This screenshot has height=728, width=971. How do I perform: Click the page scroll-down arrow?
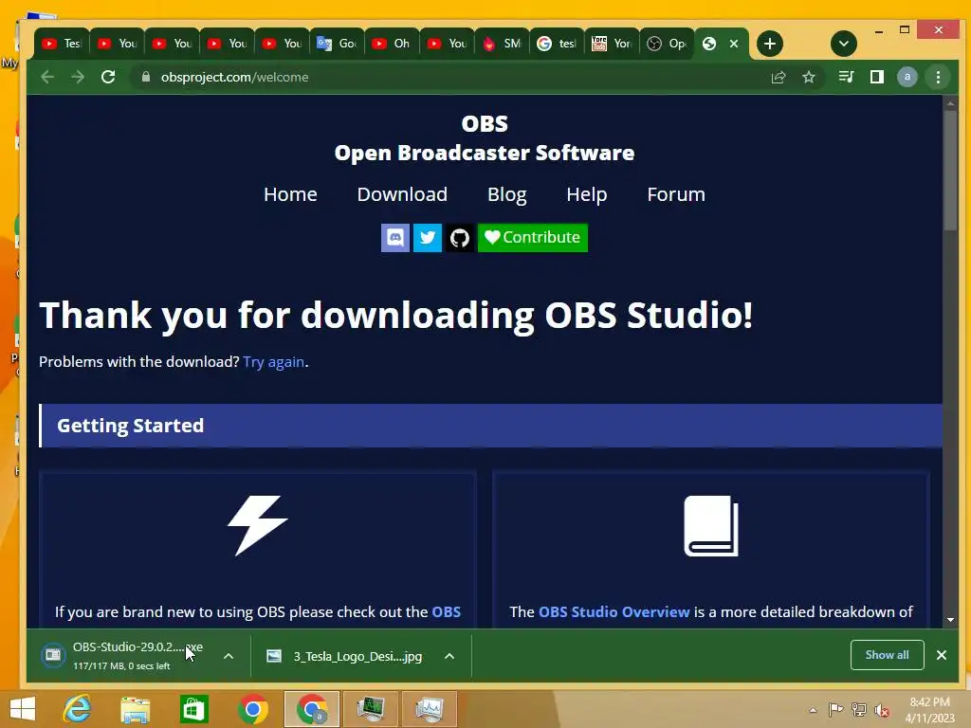pos(950,620)
